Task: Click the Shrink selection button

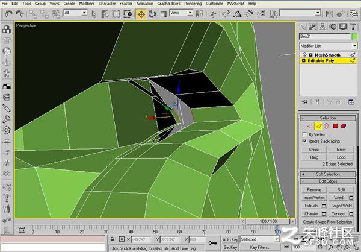Action: pyautogui.click(x=314, y=150)
